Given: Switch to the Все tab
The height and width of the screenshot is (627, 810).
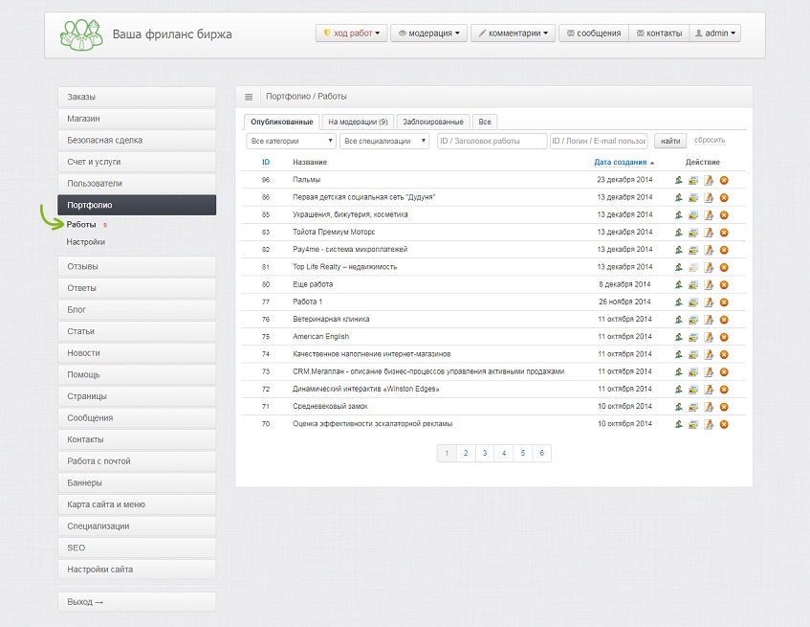Looking at the screenshot, I should 485,122.
